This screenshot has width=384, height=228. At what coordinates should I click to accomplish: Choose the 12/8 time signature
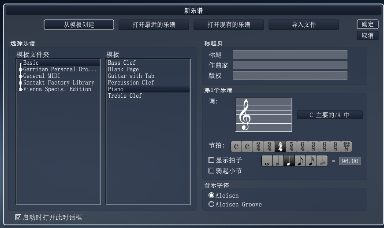(x=347, y=147)
